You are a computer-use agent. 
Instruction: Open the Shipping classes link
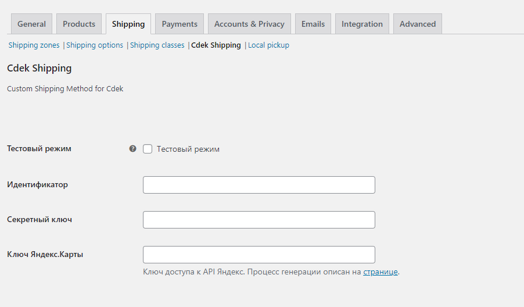coord(157,45)
